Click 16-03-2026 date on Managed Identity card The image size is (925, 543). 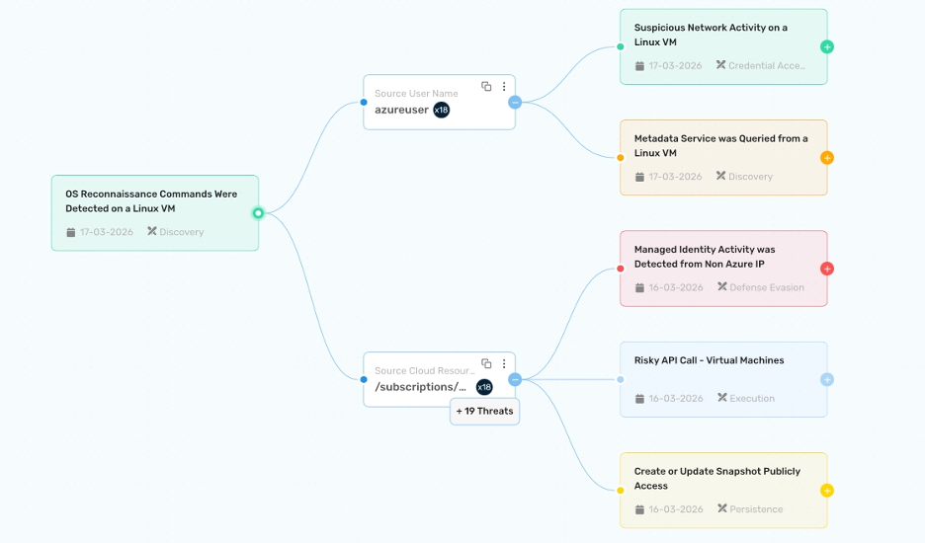[x=676, y=287]
